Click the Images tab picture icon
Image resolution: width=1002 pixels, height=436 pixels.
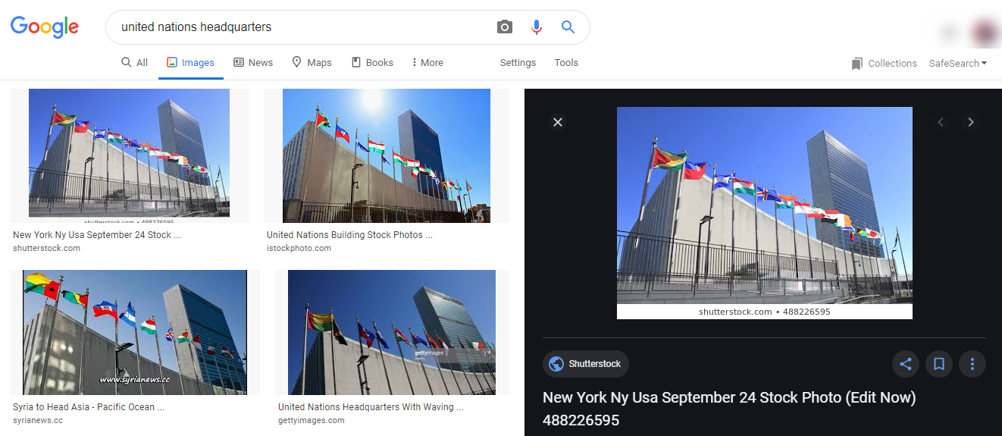(172, 63)
